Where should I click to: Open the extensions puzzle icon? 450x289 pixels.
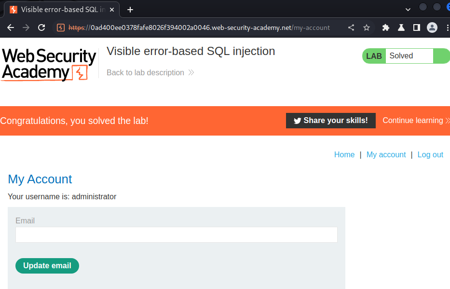pyautogui.click(x=386, y=28)
